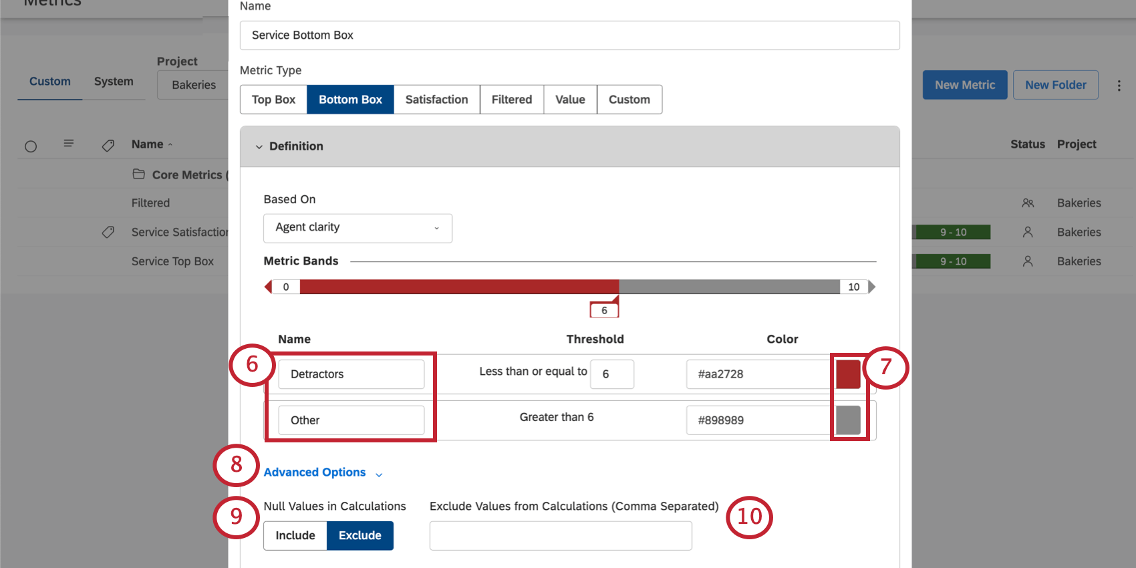
Task: Click left arrow on metric bands slider
Action: point(269,287)
